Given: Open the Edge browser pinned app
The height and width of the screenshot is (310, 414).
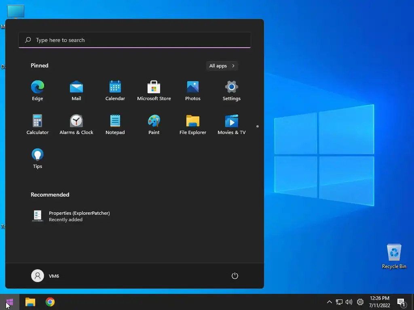Looking at the screenshot, I should pyautogui.click(x=38, y=91).
